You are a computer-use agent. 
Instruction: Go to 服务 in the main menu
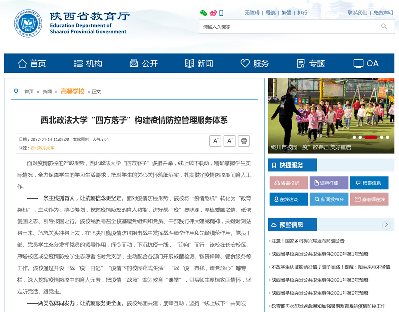point(255,63)
